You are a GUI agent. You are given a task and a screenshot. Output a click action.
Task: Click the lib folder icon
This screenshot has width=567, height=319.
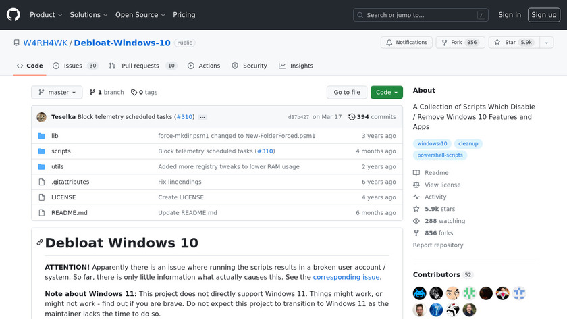click(x=42, y=136)
